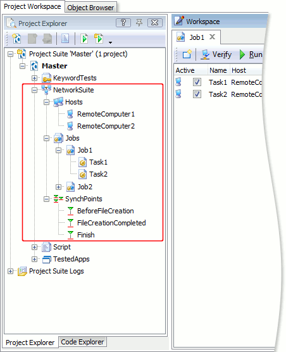The width and height of the screenshot is (286, 352).
Task: Click the Verify button
Action: 216,54
